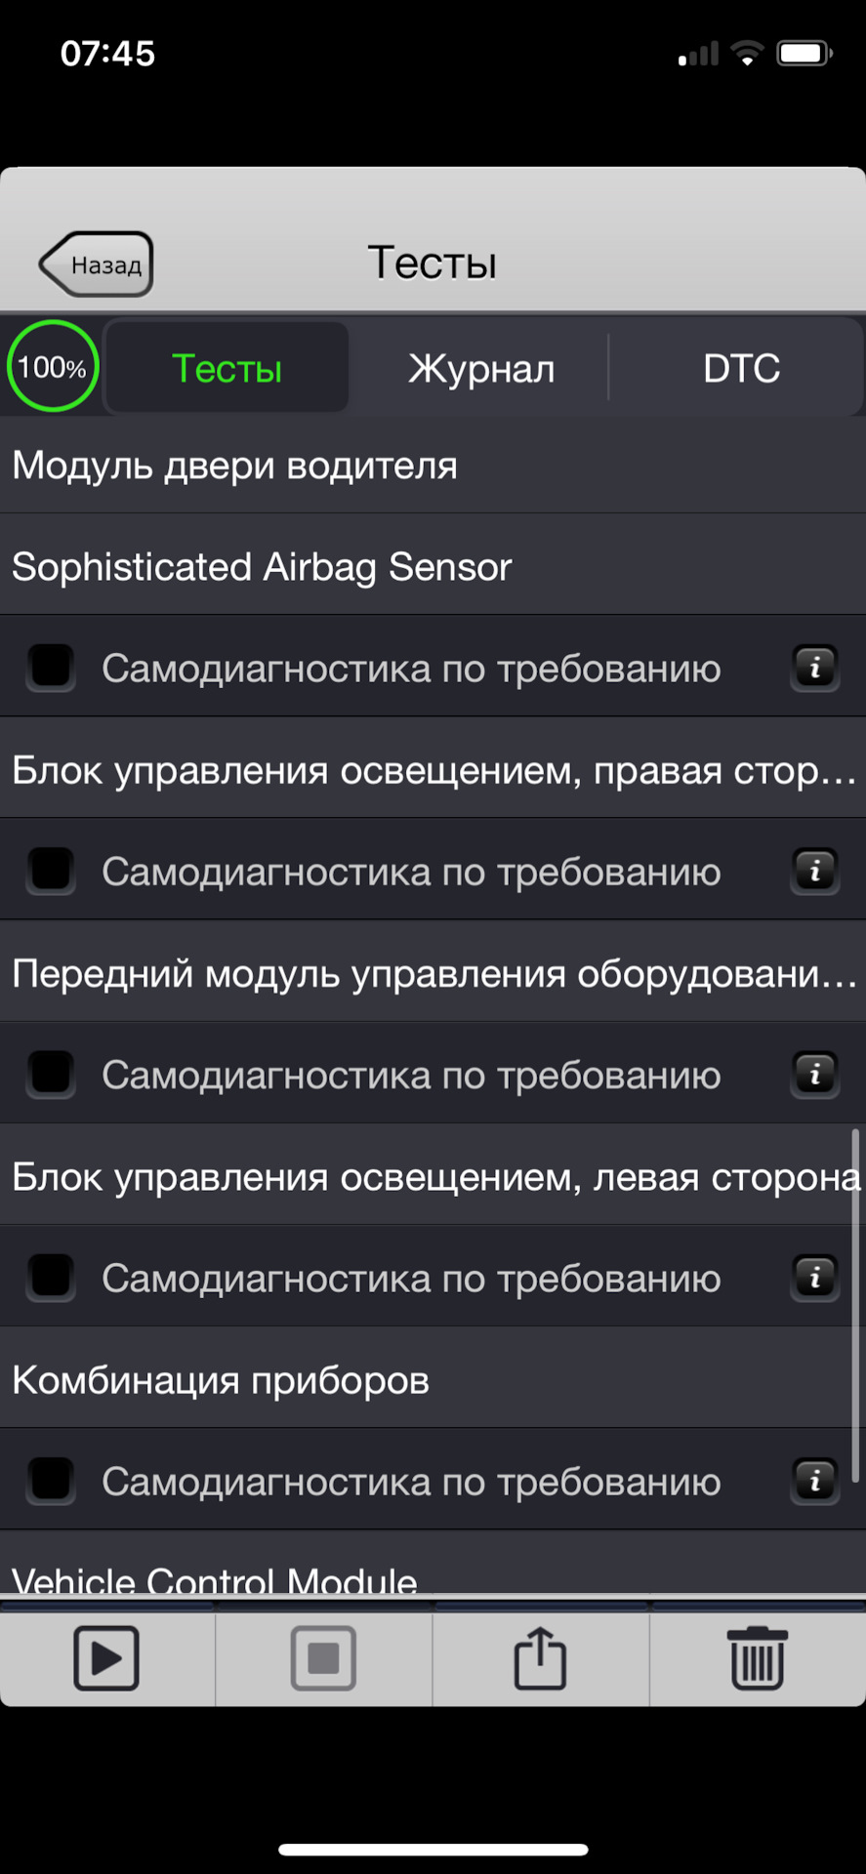Open info for left lighting control self-test

[x=815, y=1278]
